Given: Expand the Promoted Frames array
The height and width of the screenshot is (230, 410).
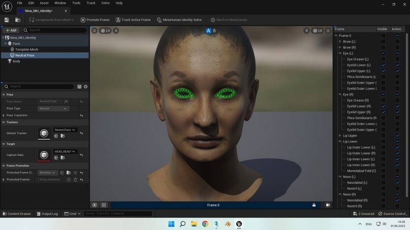Looking at the screenshot, I should click(x=4, y=180).
